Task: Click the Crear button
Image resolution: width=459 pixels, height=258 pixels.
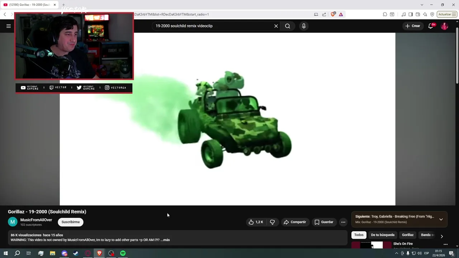Action: point(413,26)
